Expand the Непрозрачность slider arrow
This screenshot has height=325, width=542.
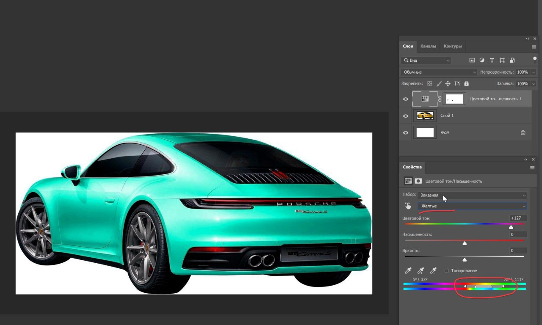pos(533,72)
